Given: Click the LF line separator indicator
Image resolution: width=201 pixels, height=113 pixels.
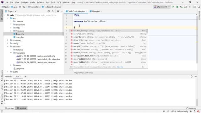Looking at the screenshot, I should coord(168,111).
